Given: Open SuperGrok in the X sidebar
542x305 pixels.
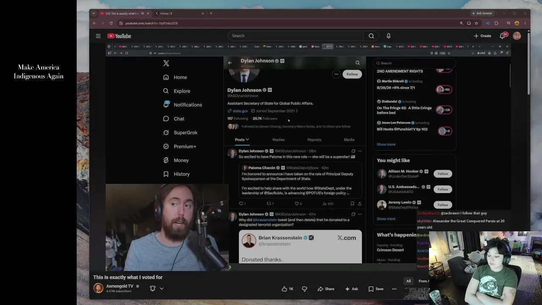Looking at the screenshot, I should tap(180, 133).
